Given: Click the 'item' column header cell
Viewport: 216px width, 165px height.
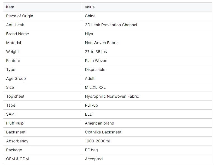Looking at the screenshot, I should click(10, 7).
